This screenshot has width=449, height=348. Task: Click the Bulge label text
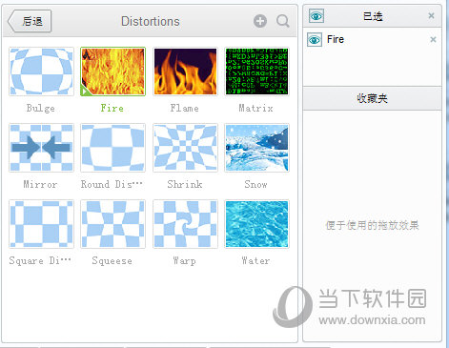tap(41, 109)
